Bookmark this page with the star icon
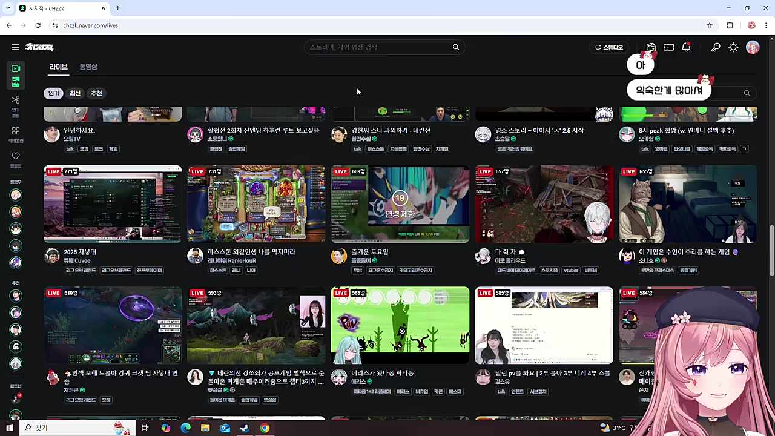775x436 pixels. 710,25
